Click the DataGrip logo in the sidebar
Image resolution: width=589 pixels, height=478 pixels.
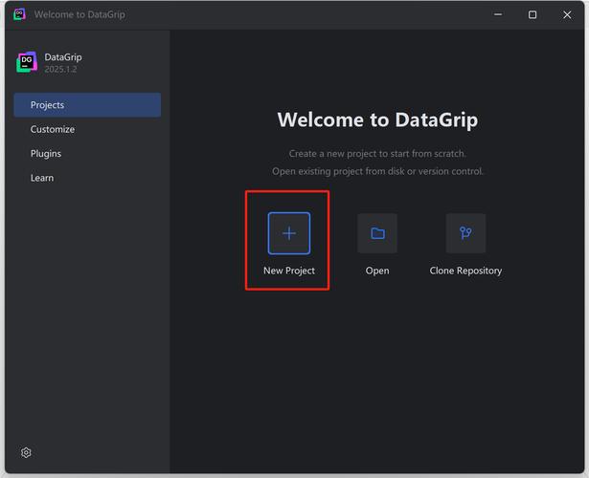coord(26,63)
